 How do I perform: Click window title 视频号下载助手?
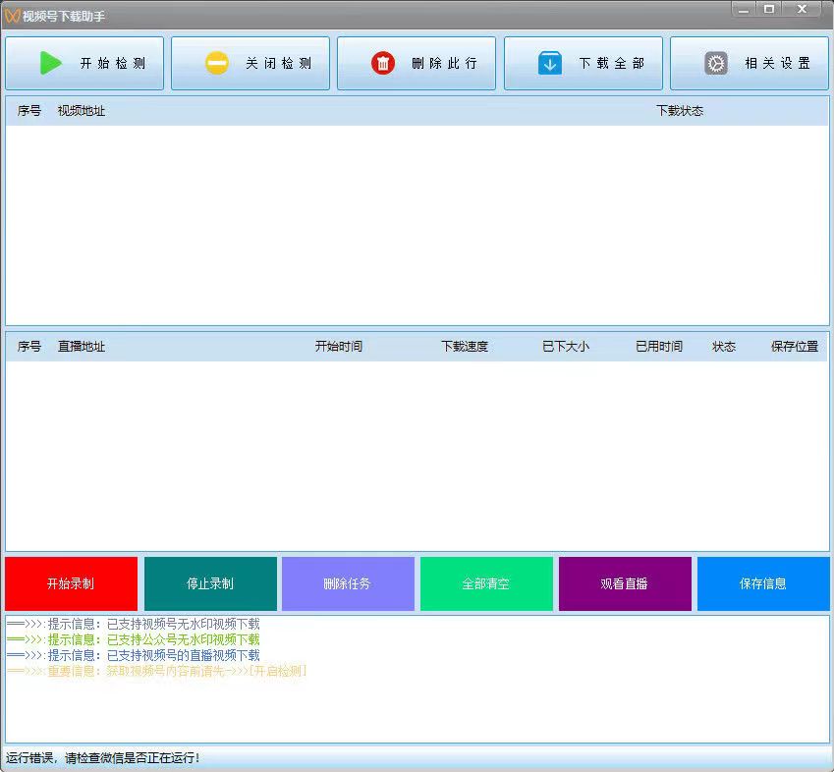point(63,17)
